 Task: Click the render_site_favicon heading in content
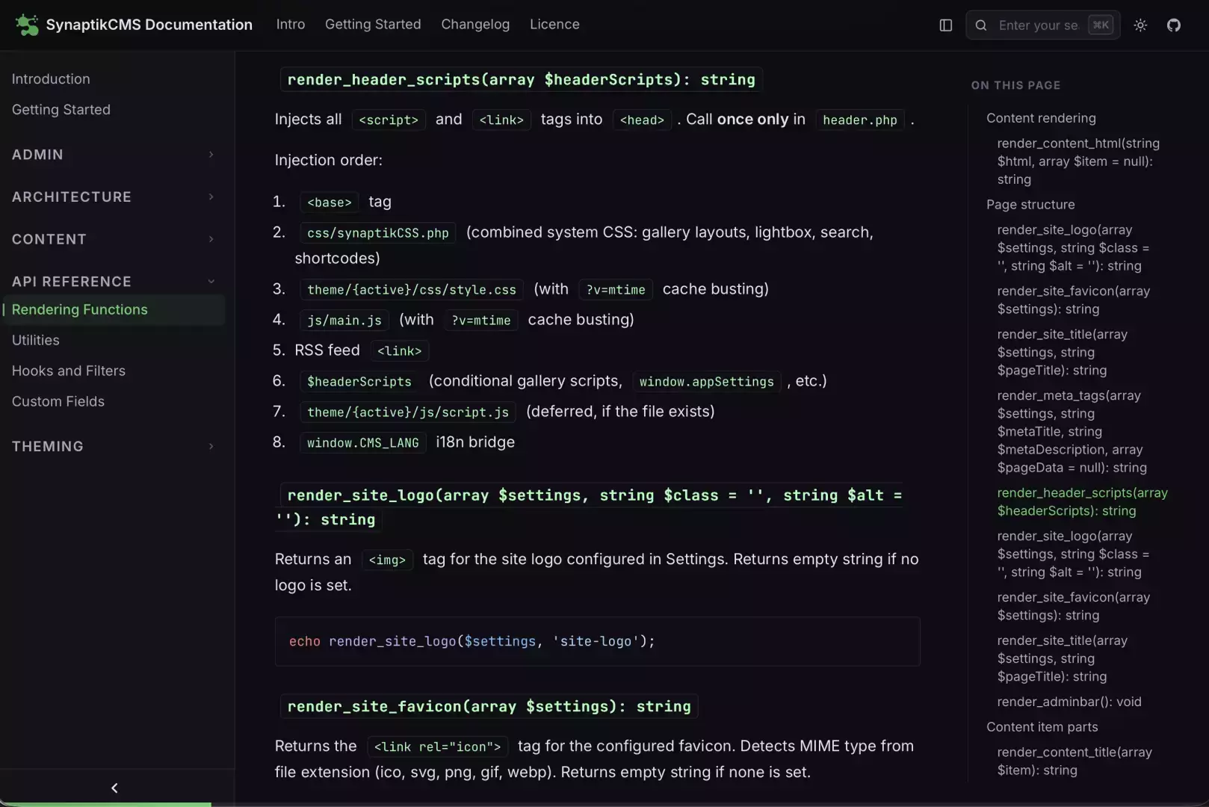coord(489,706)
